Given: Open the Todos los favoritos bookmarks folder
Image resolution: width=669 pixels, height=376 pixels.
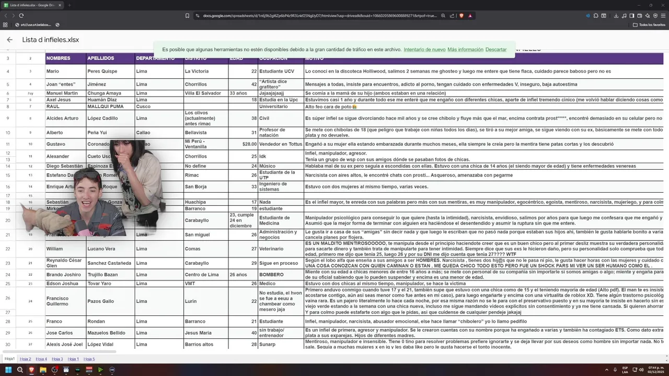Looking at the screenshot, I should coord(649,25).
